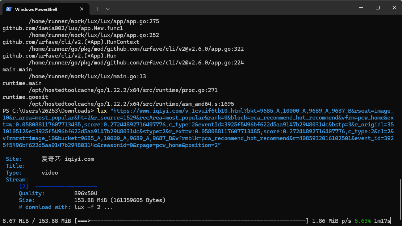Click the path ending "app.go:224"
The width and height of the screenshot is (402, 226).
pos(136,63)
